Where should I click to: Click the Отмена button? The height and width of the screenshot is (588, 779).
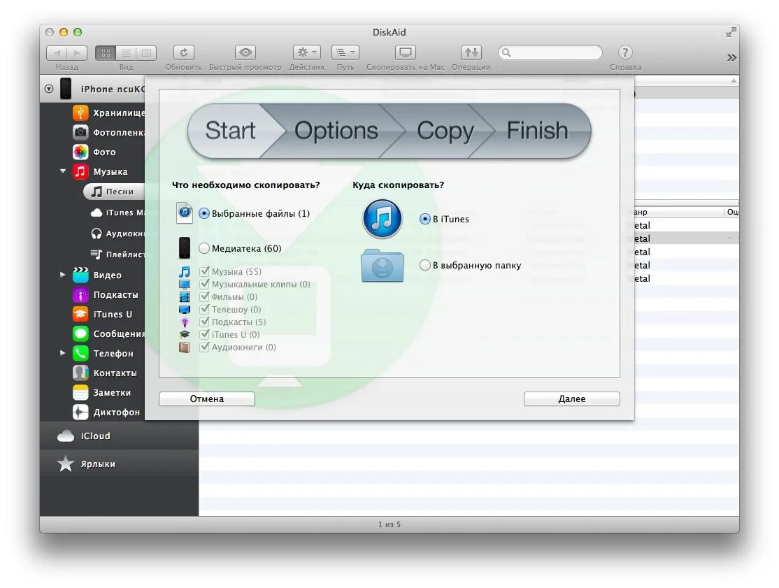click(x=207, y=399)
